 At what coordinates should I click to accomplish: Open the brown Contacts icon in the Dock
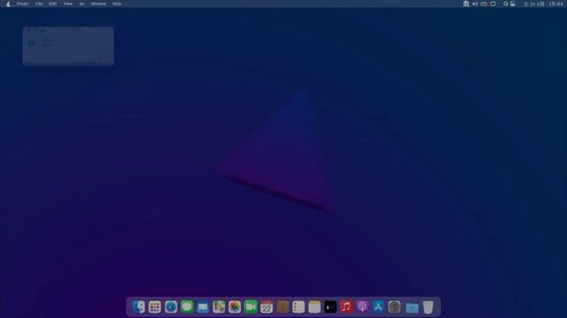283,307
